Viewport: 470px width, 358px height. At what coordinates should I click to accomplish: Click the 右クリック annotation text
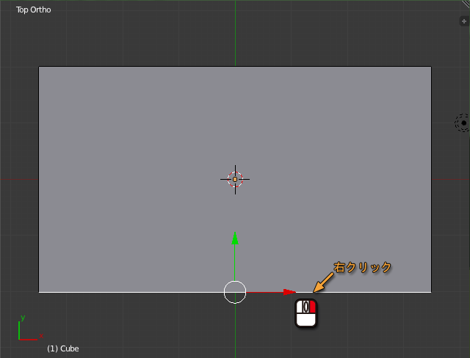pos(362,267)
